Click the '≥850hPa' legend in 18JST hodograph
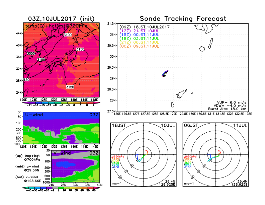 118,157
